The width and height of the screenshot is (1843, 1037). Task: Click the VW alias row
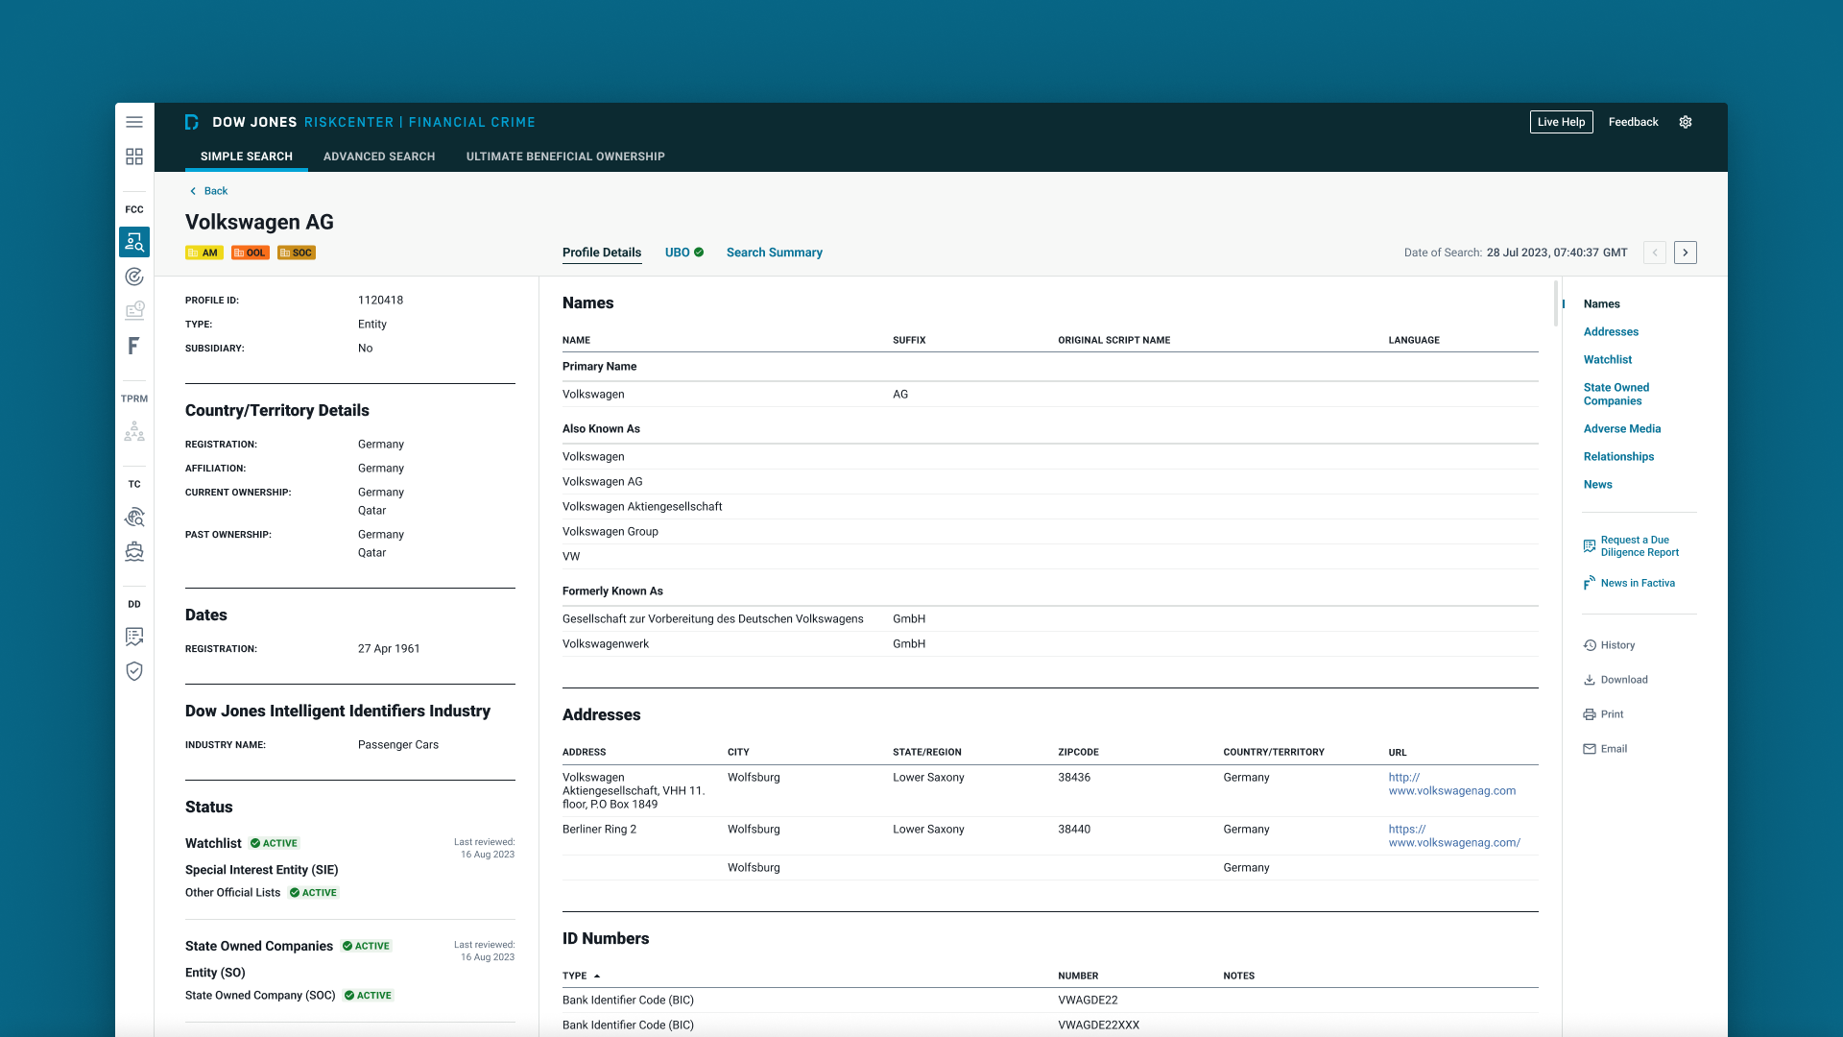[1050, 557]
